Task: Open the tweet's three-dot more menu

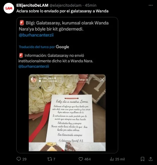Action: pos(151,5)
